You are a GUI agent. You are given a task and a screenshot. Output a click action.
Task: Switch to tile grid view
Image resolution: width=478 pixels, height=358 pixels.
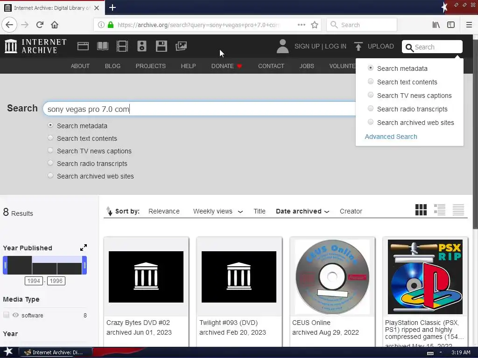click(x=421, y=210)
